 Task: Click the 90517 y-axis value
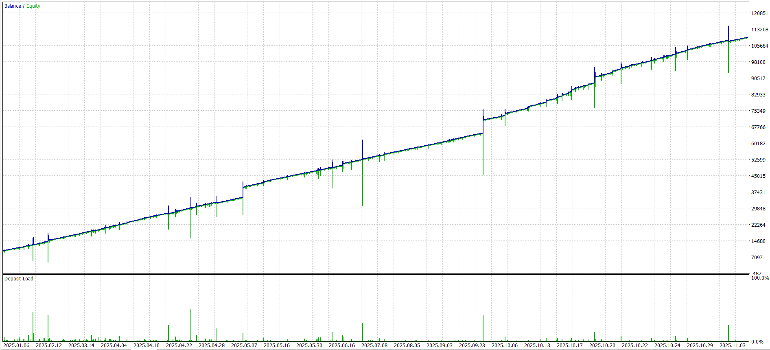758,79
